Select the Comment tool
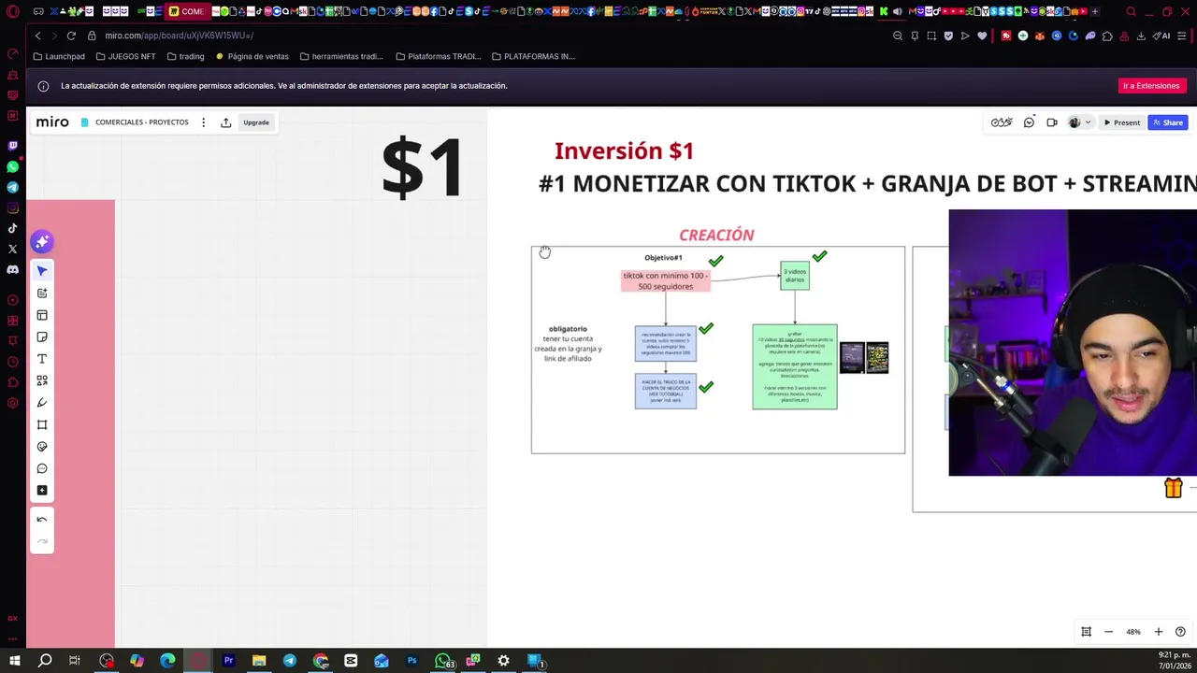Image resolution: width=1197 pixels, height=673 pixels. pyautogui.click(x=42, y=468)
